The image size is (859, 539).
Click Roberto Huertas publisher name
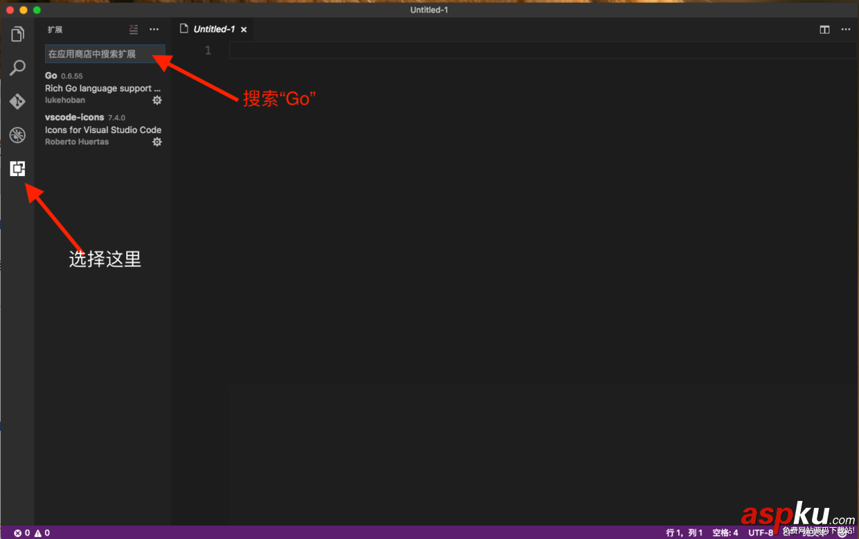77,142
